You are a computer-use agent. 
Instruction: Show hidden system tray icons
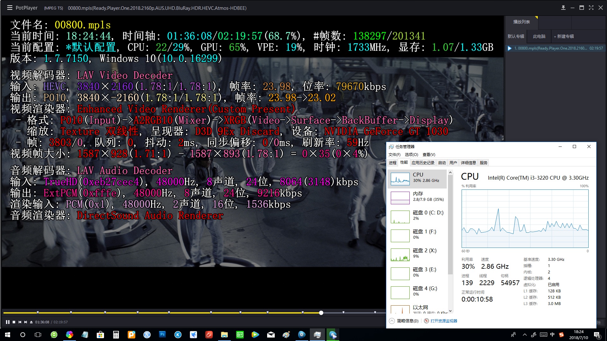525,335
